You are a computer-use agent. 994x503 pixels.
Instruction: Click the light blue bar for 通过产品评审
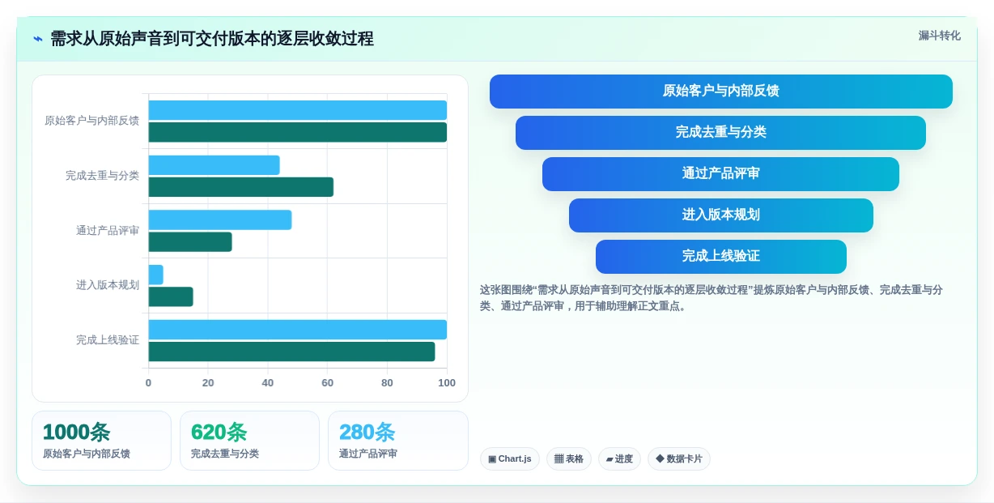coord(219,220)
